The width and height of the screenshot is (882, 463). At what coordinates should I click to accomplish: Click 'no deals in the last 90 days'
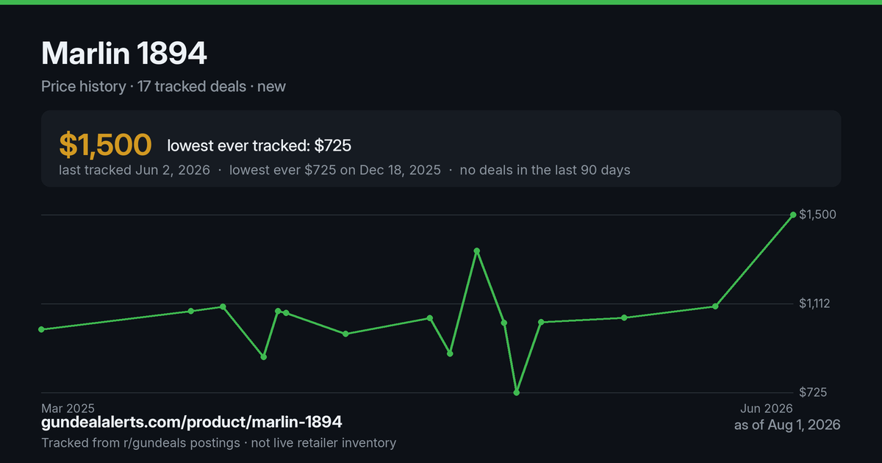pyautogui.click(x=545, y=170)
